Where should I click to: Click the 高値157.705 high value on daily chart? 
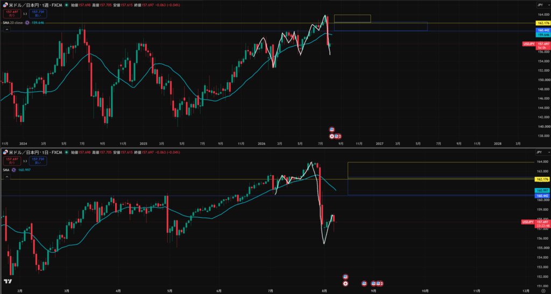102,152
